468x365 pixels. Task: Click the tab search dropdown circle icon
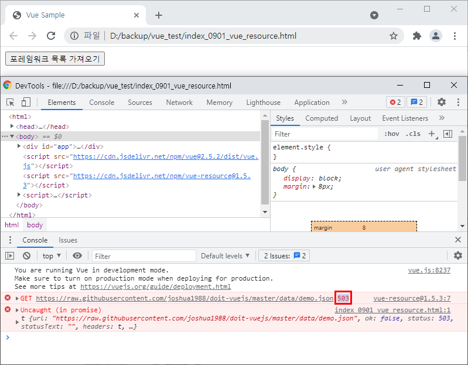pyautogui.click(x=374, y=15)
